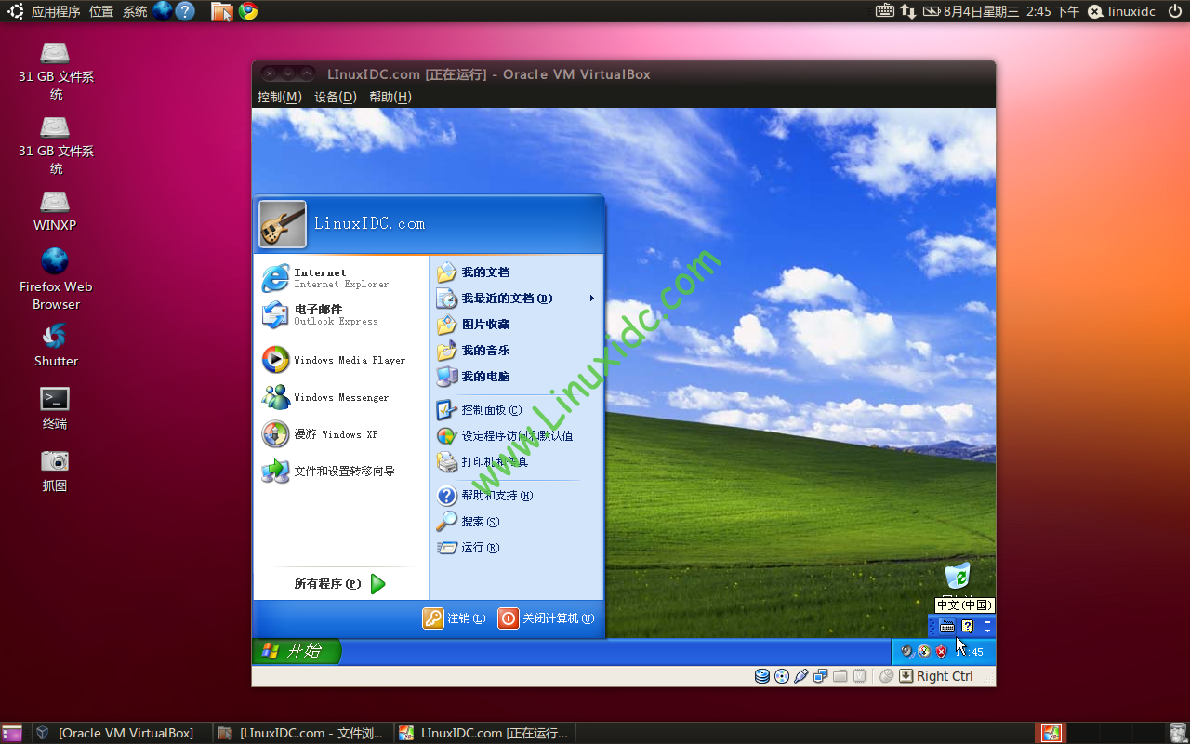This screenshot has width=1190, height=744.
Task: Launch Firefox globe icon in top panel
Action: click(163, 11)
